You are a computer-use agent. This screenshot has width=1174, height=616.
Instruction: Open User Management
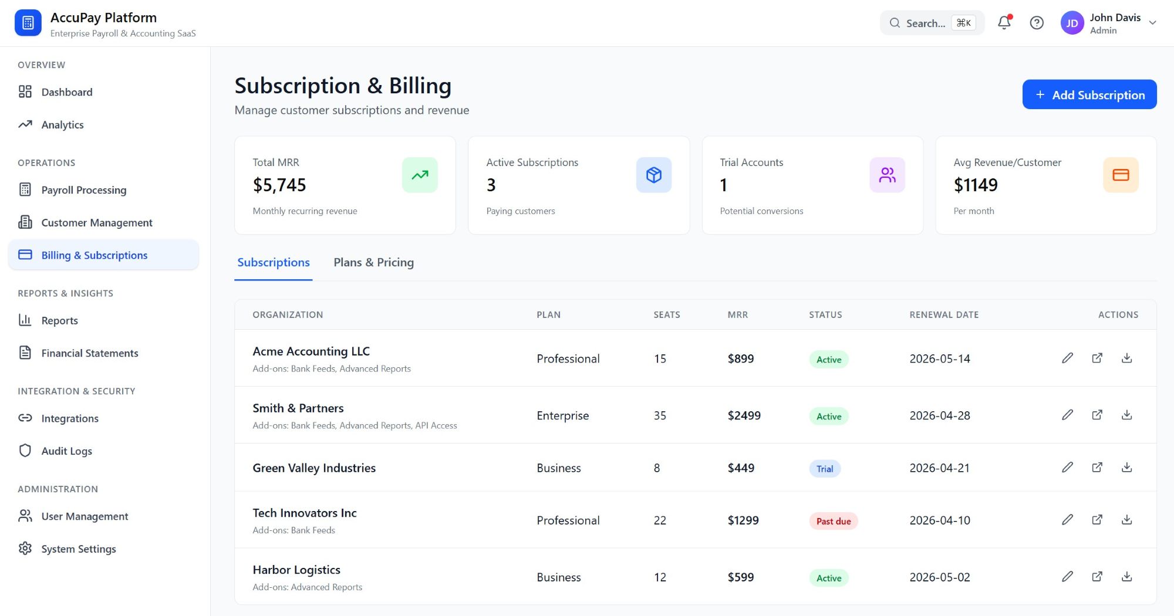point(103,516)
